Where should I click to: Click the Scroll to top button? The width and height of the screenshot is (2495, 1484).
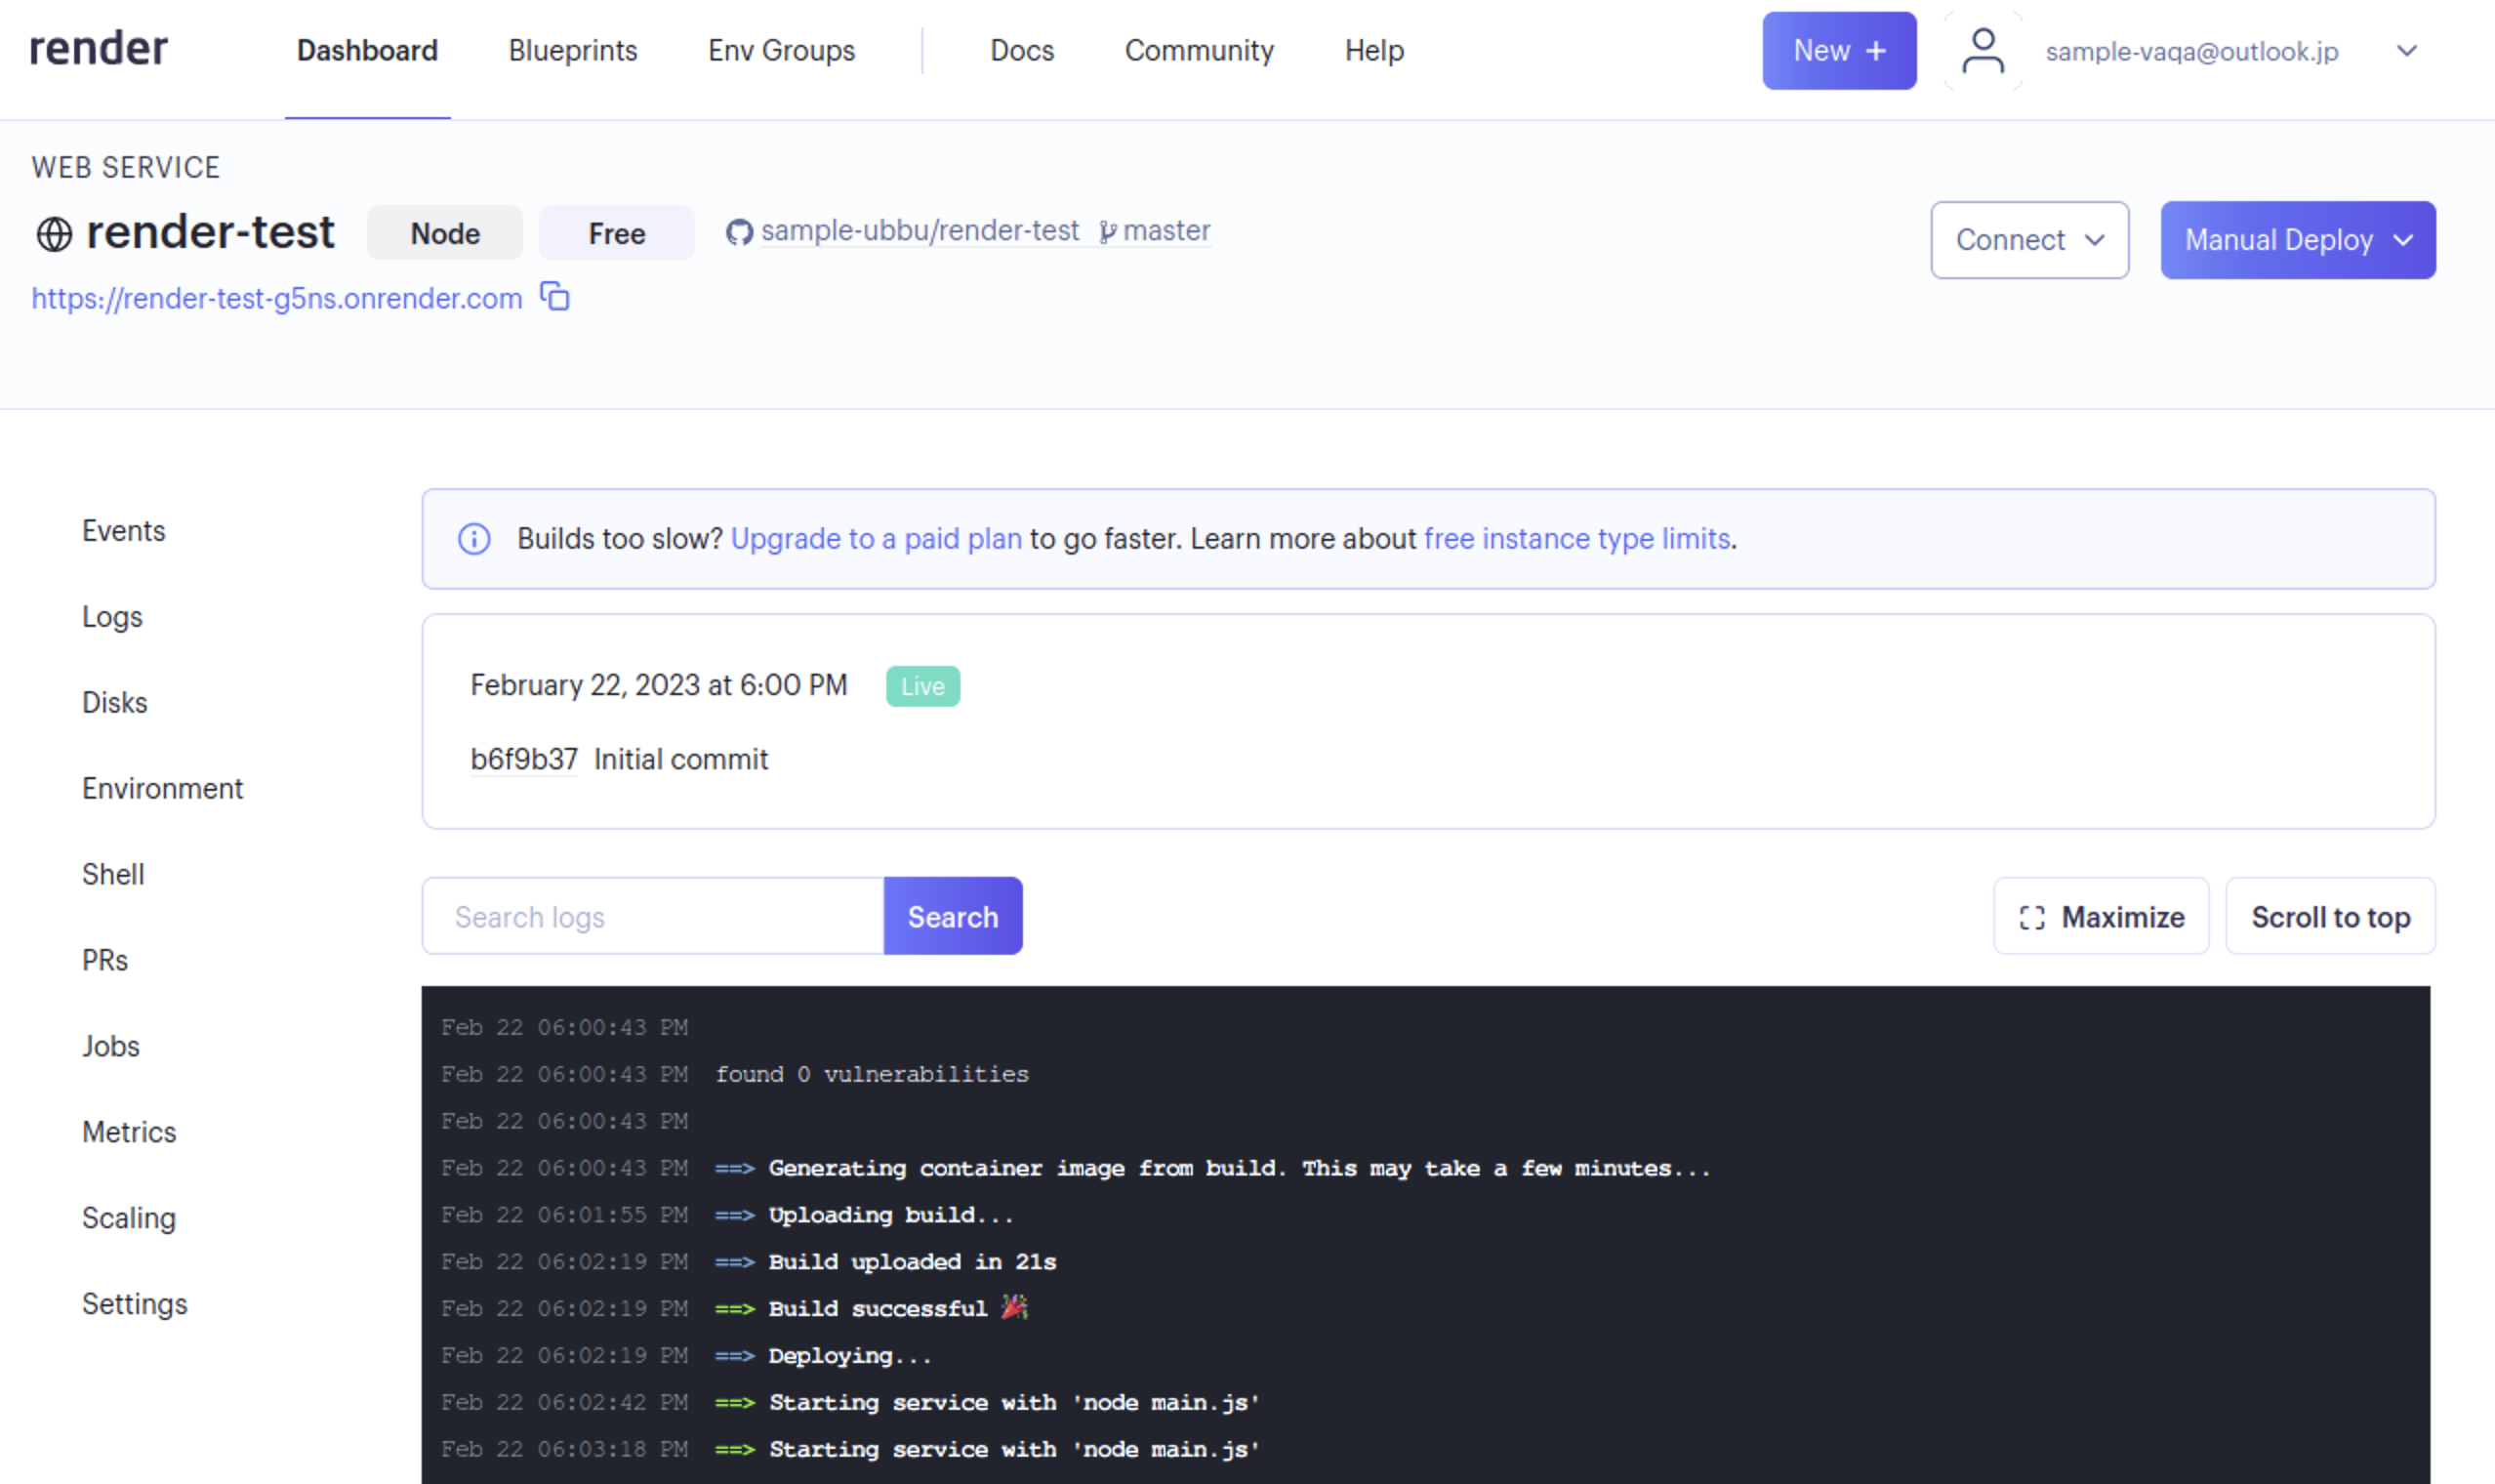[x=2329, y=916]
